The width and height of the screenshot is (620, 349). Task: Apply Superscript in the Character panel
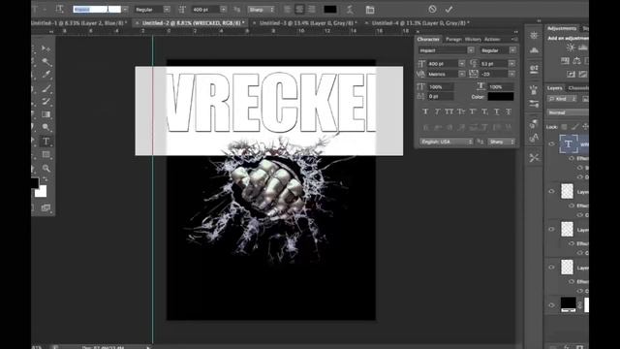click(473, 112)
